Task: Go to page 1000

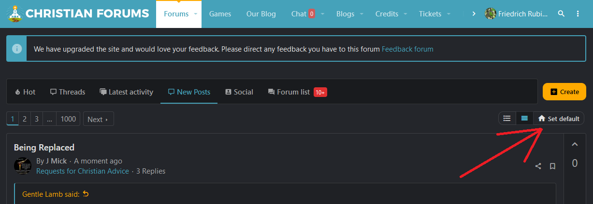Action: pos(68,119)
